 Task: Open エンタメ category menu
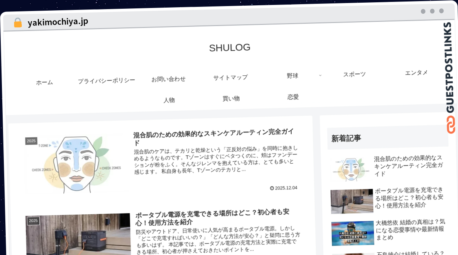[416, 72]
